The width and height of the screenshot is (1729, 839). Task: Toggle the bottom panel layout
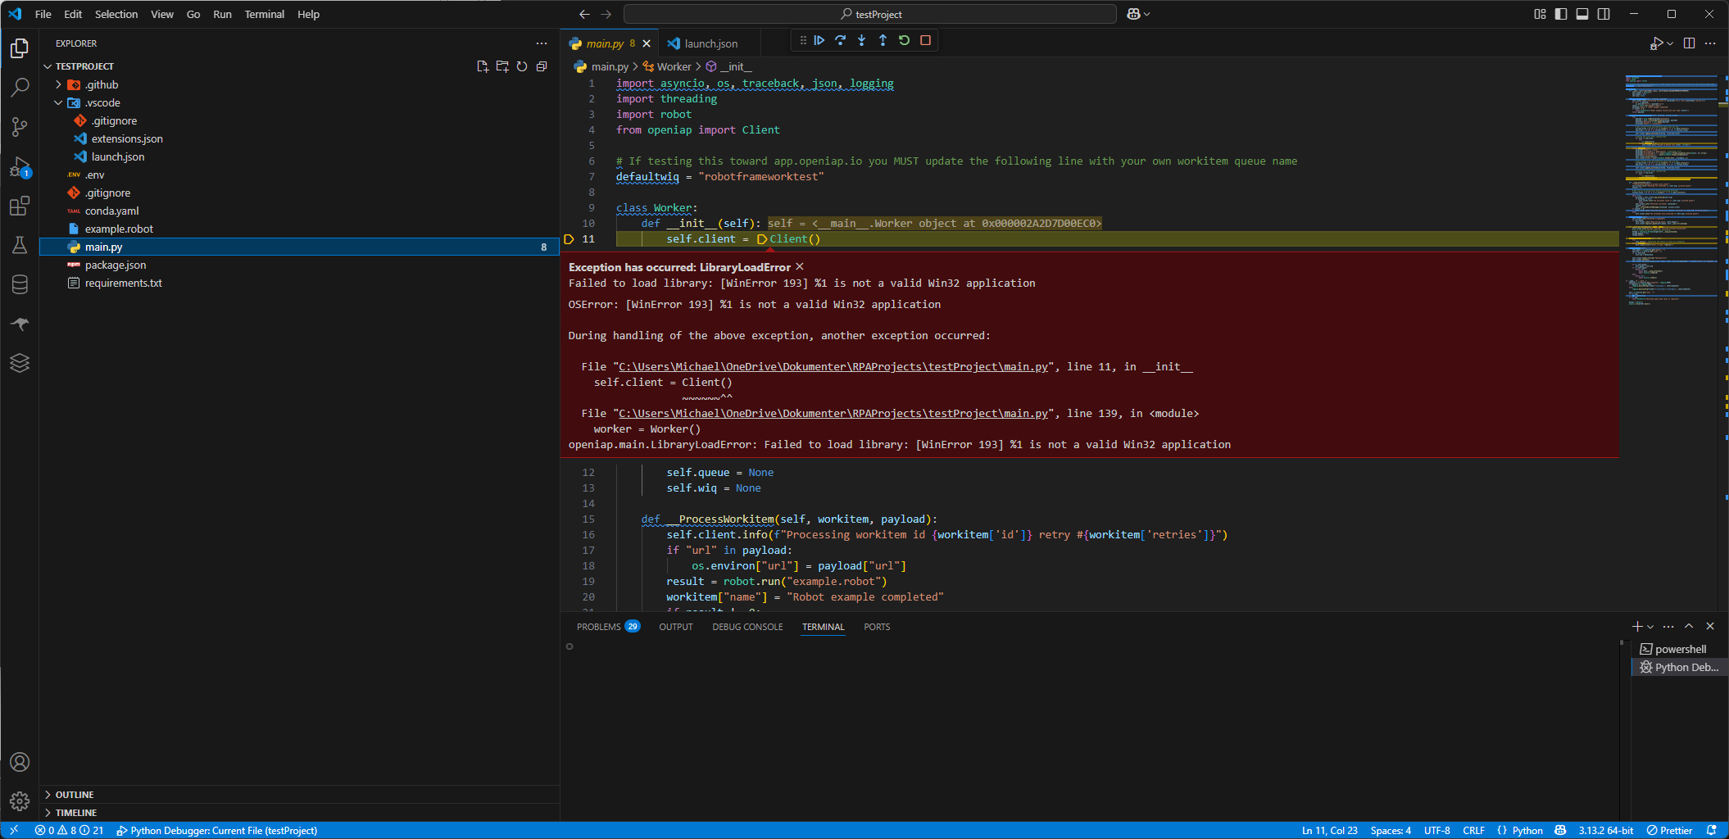[x=1582, y=14]
